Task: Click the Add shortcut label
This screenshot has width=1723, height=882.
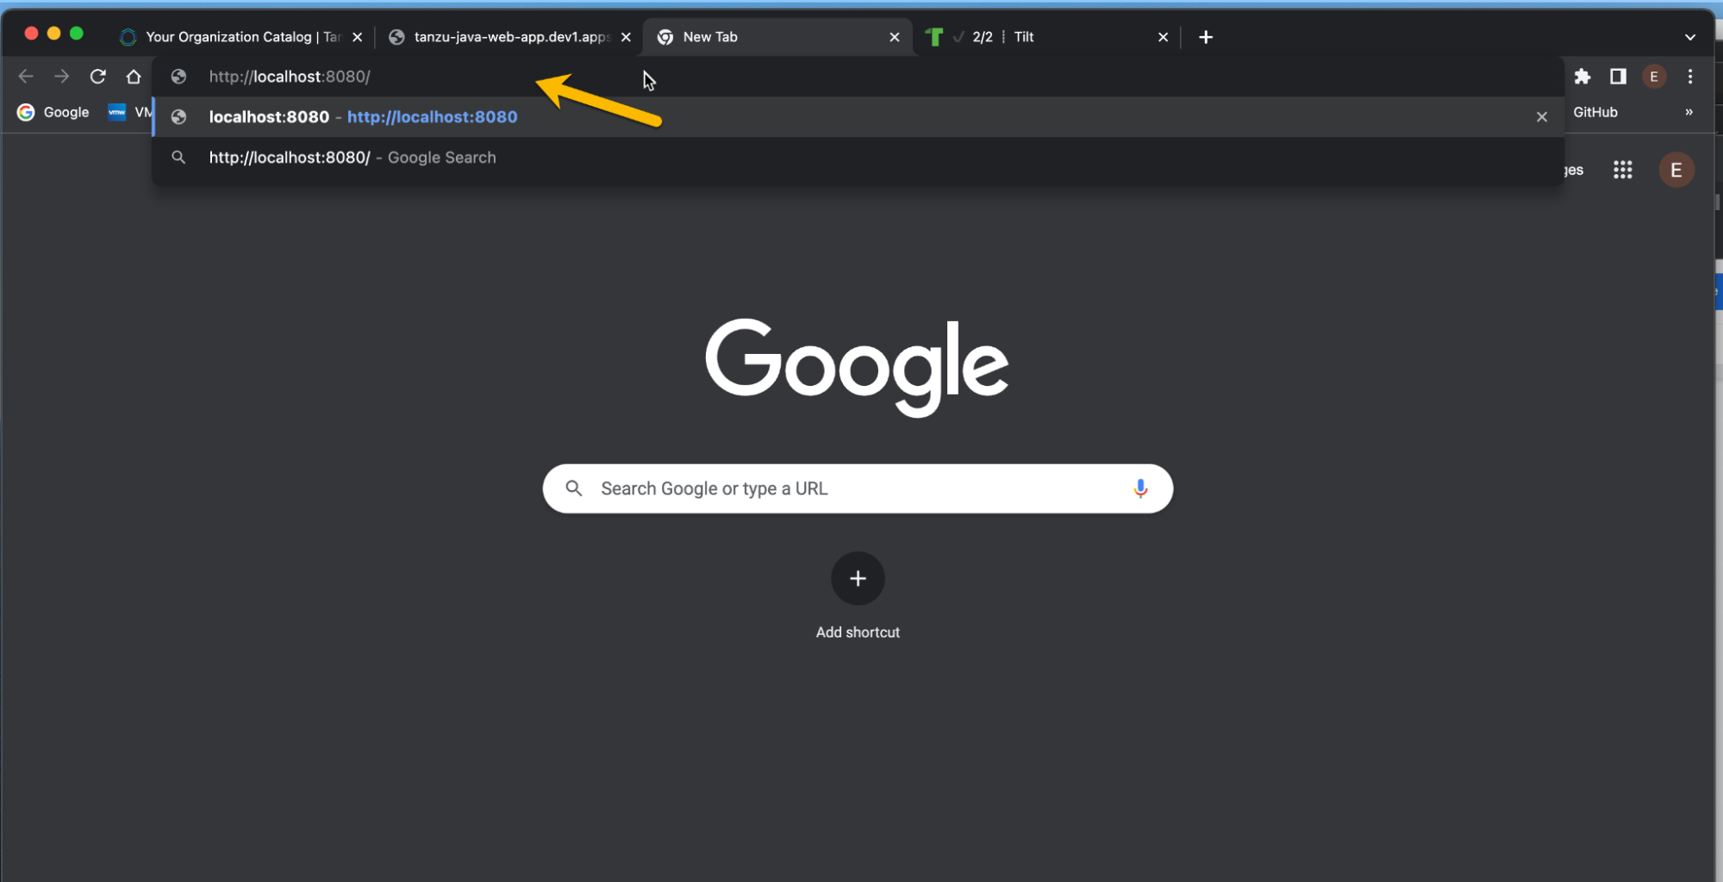Action: click(857, 632)
